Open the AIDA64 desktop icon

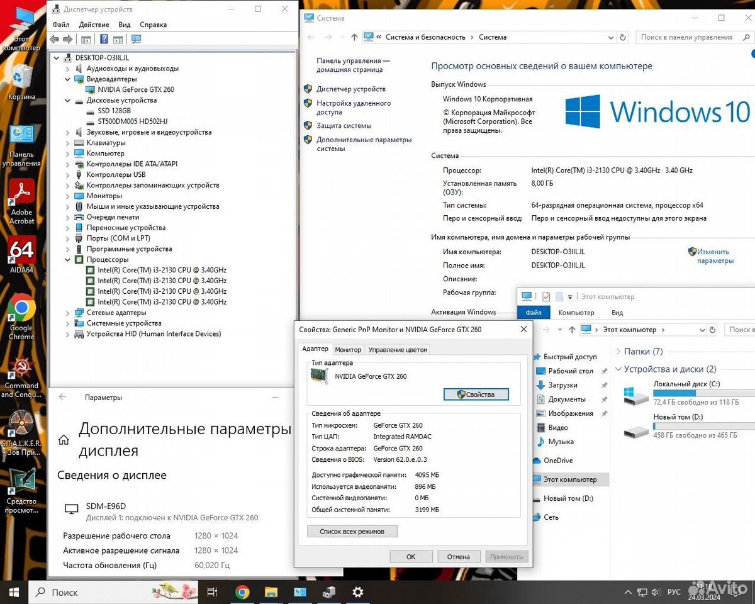21,255
